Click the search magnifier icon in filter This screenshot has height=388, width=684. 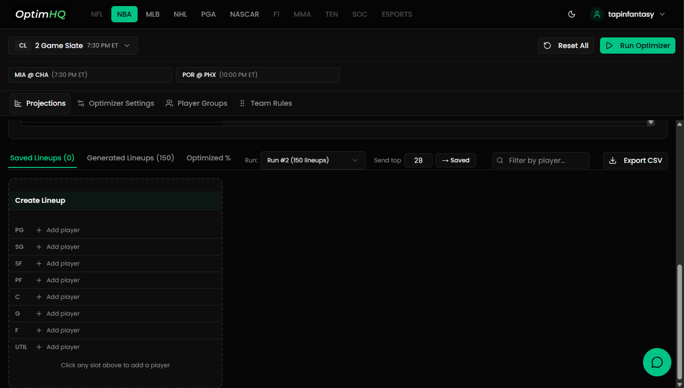click(x=500, y=160)
